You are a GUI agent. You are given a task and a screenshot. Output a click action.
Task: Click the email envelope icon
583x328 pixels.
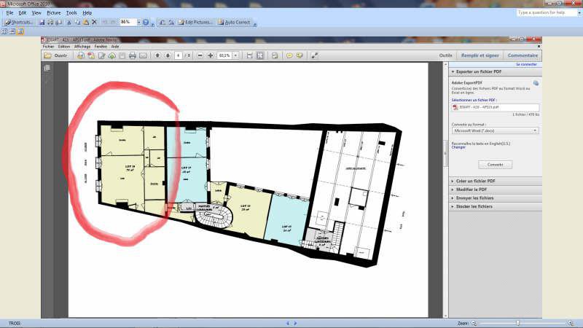(x=144, y=55)
